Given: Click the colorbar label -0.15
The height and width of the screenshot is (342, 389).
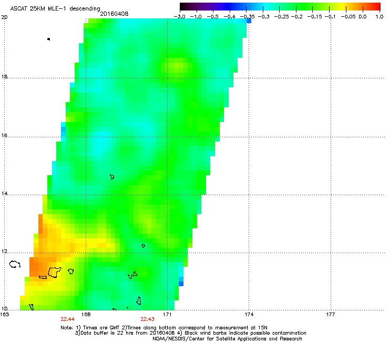Looking at the screenshot, I should [314, 17].
